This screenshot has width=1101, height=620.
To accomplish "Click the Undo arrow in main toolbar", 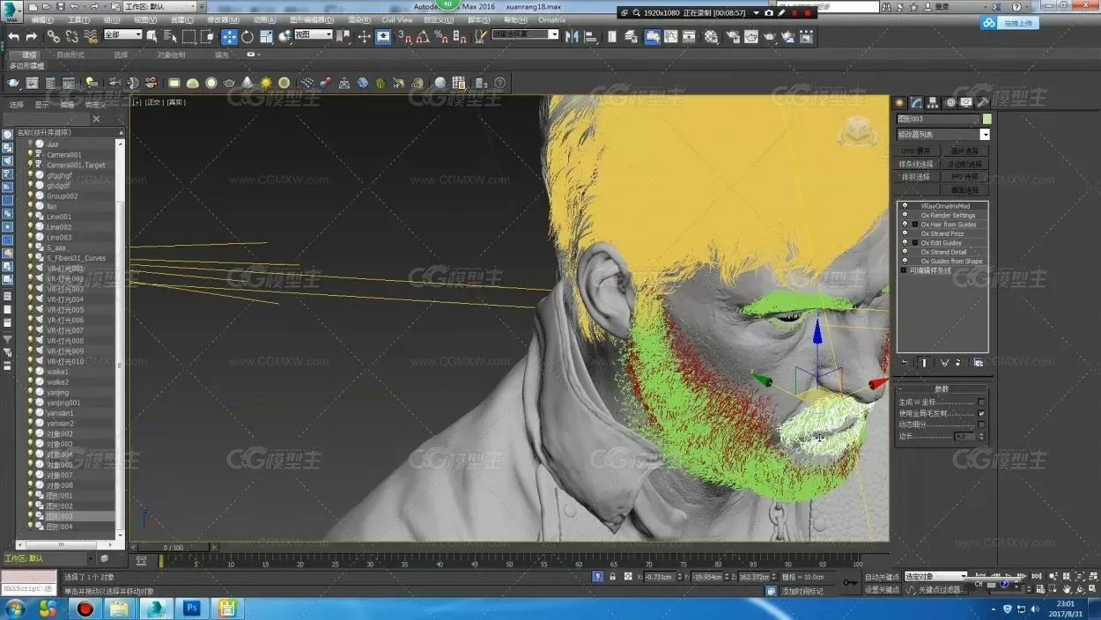I will click(13, 36).
